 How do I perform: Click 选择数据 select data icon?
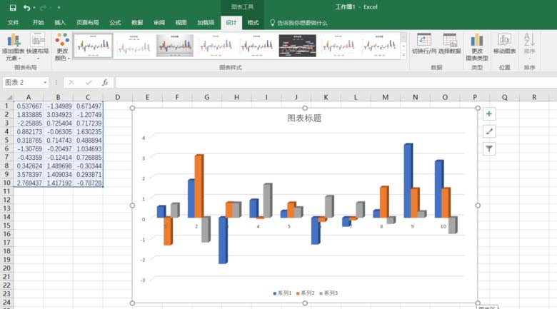(x=449, y=44)
